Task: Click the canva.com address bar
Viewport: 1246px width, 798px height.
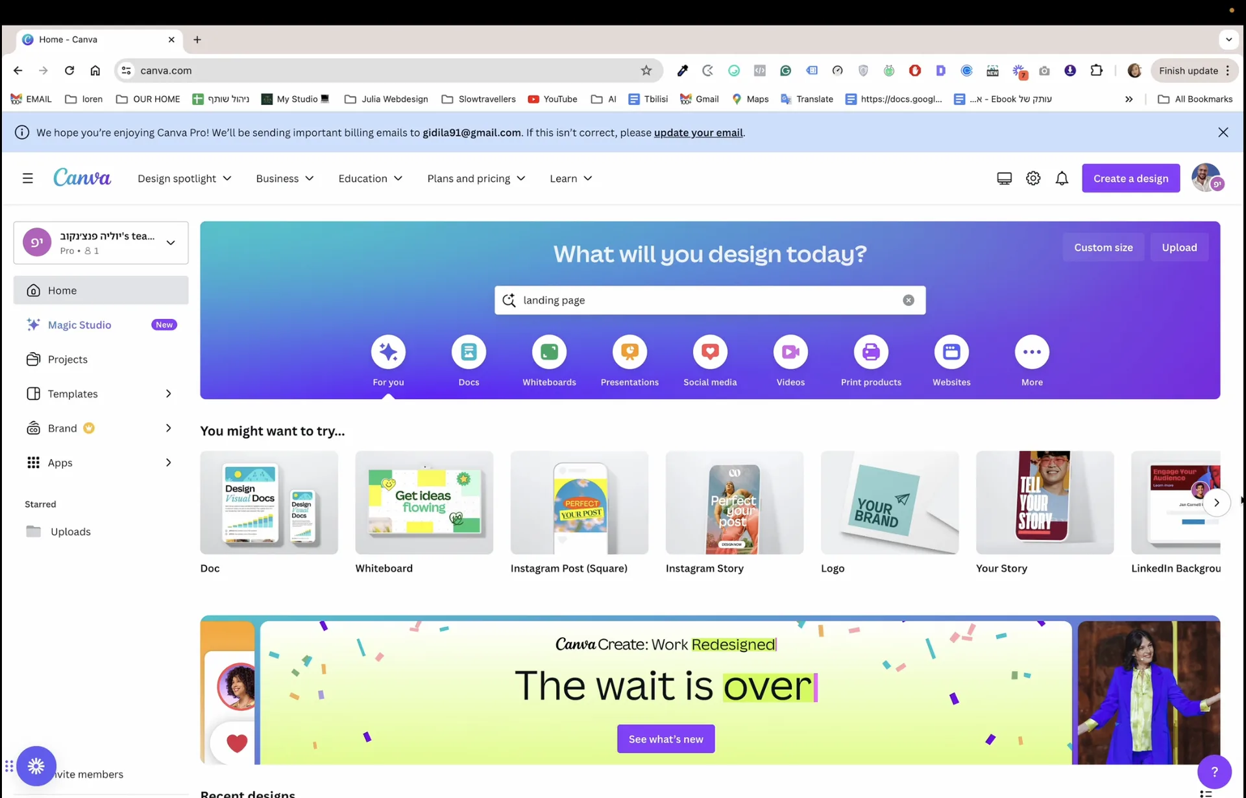Action: [388, 71]
